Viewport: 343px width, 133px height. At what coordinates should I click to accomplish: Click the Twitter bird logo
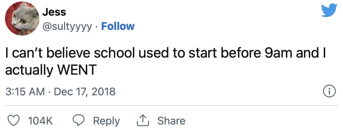tap(329, 10)
